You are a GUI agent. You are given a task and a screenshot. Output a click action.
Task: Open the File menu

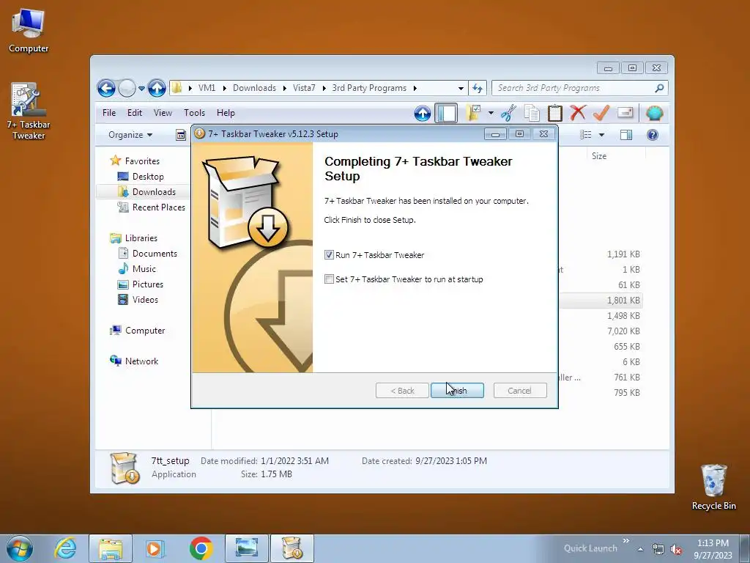pyautogui.click(x=109, y=113)
